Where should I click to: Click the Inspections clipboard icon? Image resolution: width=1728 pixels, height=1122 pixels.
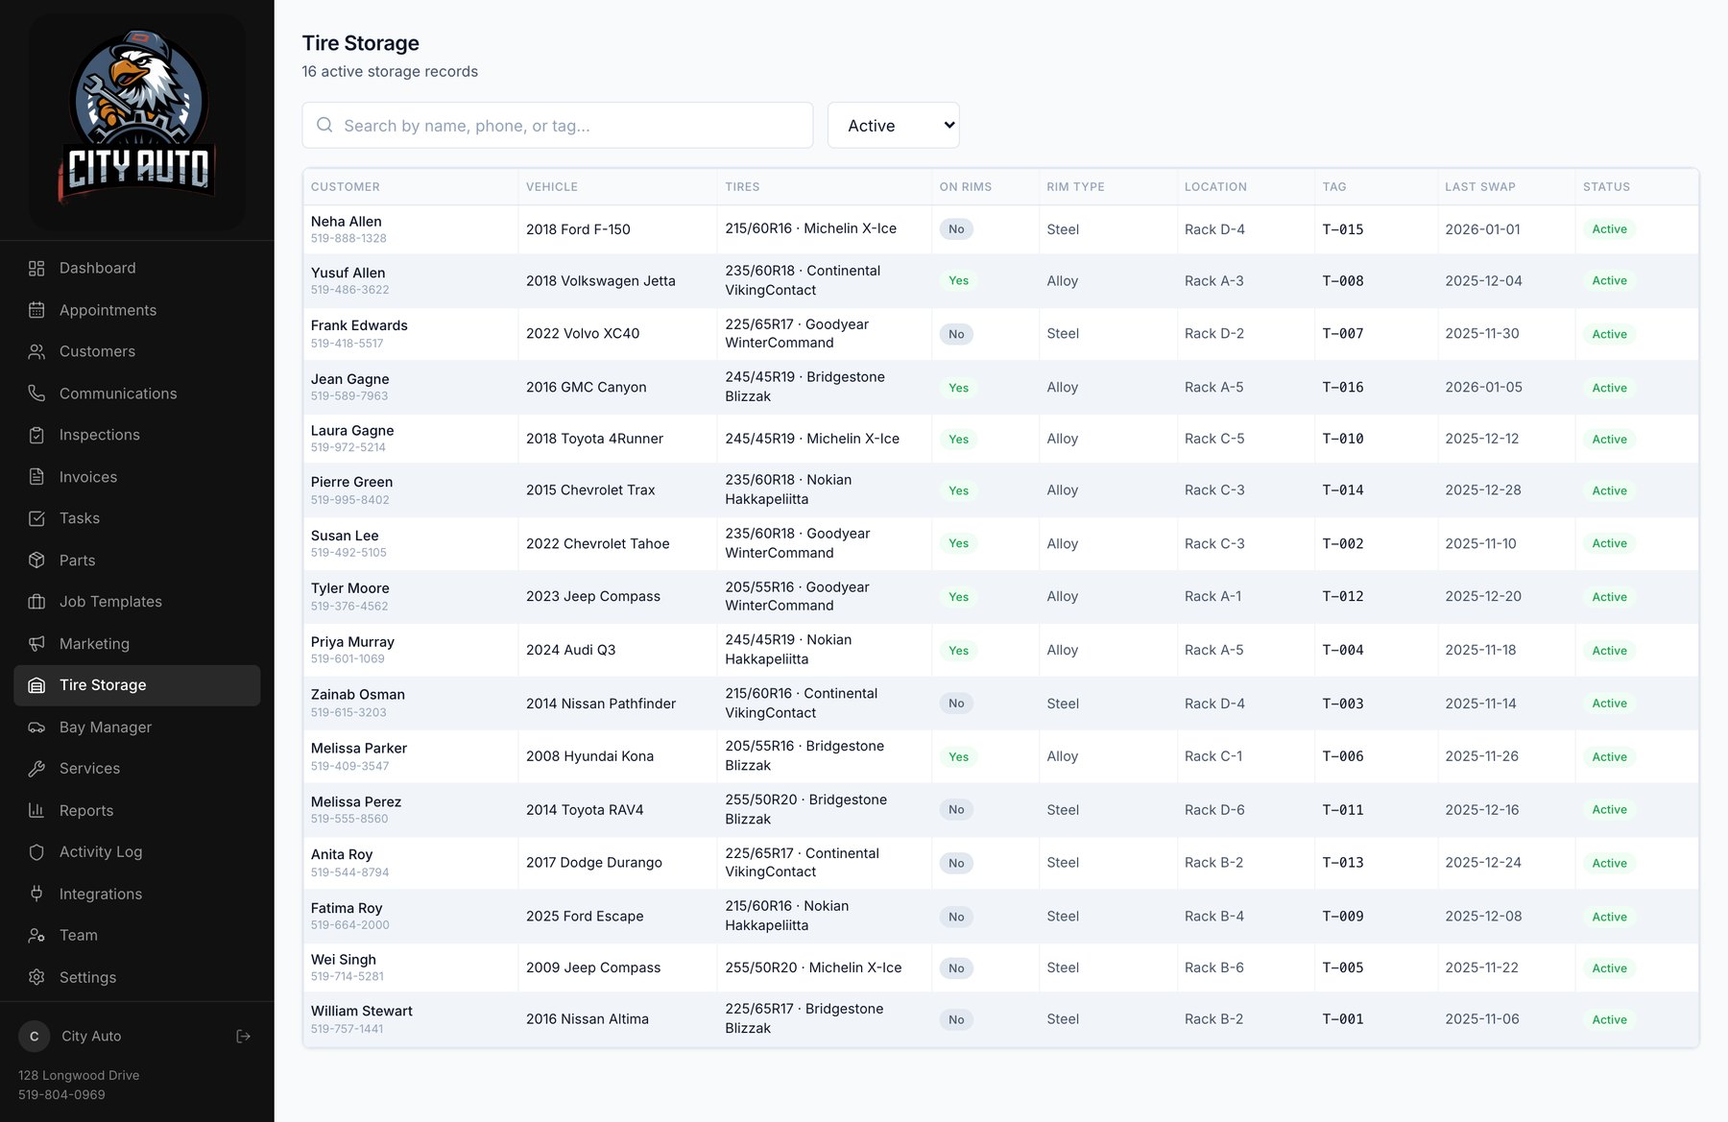pyautogui.click(x=36, y=435)
